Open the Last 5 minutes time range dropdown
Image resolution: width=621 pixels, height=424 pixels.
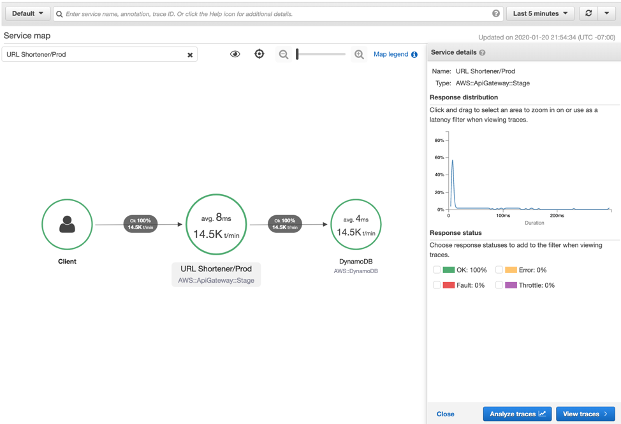pyautogui.click(x=540, y=13)
